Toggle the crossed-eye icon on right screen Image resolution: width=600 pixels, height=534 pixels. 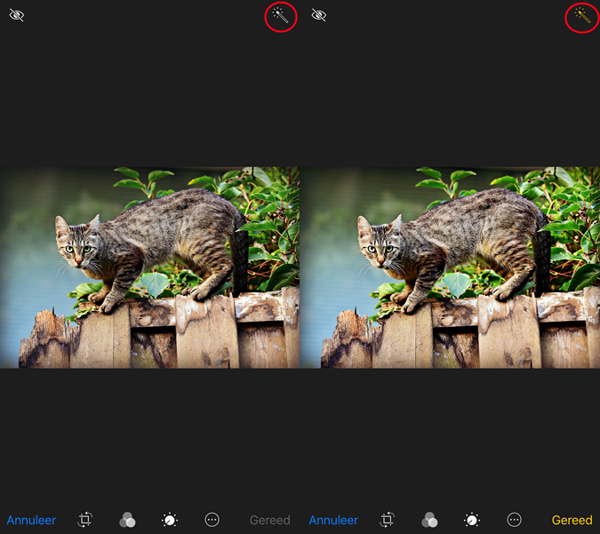click(x=319, y=15)
